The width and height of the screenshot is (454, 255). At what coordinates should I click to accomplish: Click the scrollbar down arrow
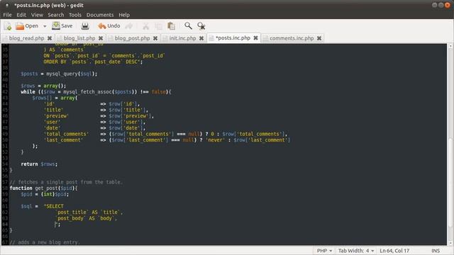point(450,243)
